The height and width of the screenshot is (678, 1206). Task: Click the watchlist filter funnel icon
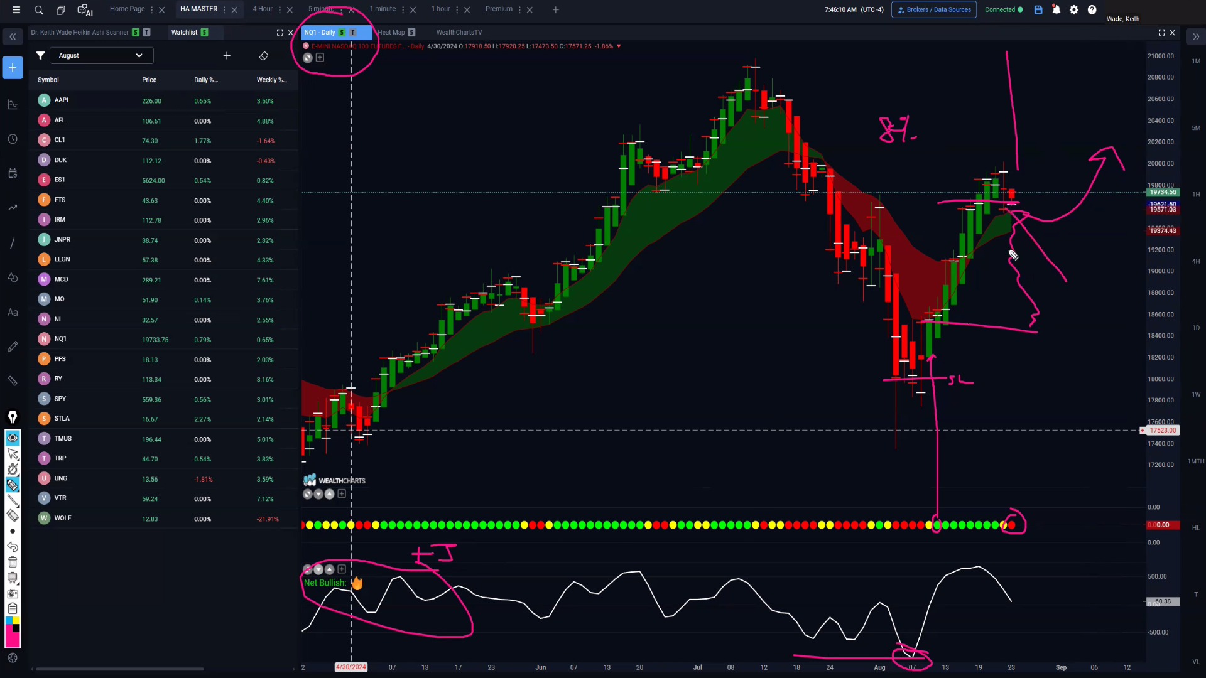[40, 56]
